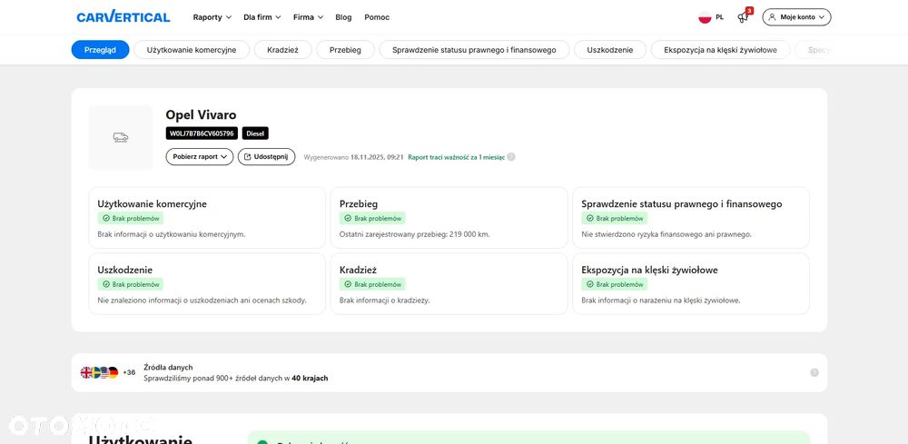Open the Blog link
This screenshot has height=444, width=908.
pos(343,17)
